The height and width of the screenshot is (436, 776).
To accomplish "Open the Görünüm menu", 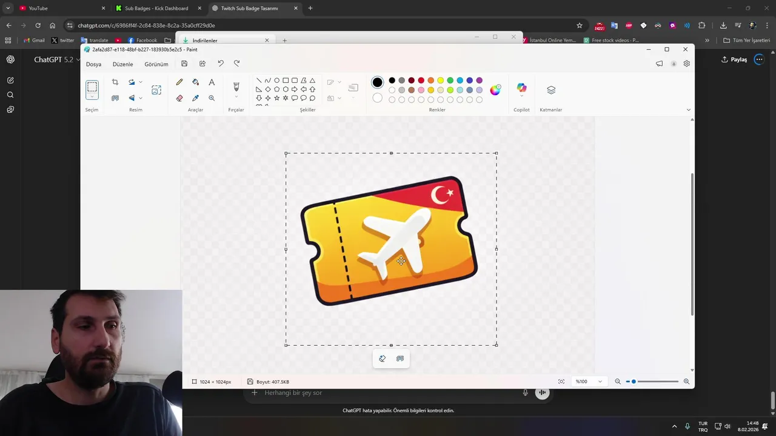I will 156,64.
